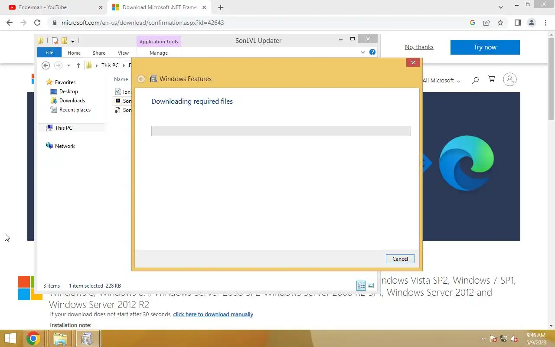Image resolution: width=555 pixels, height=347 pixels.
Task: Open the Customize Quick Access Toolbar dropdown
Action: point(72,41)
